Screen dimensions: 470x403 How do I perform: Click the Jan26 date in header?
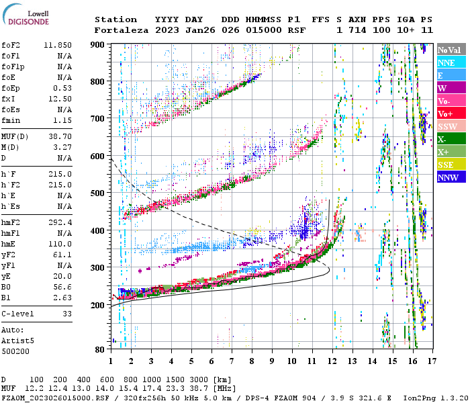point(200,30)
